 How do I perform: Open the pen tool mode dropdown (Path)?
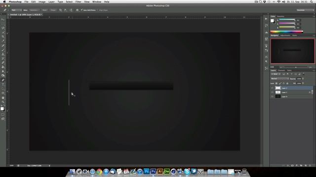pos(16,10)
